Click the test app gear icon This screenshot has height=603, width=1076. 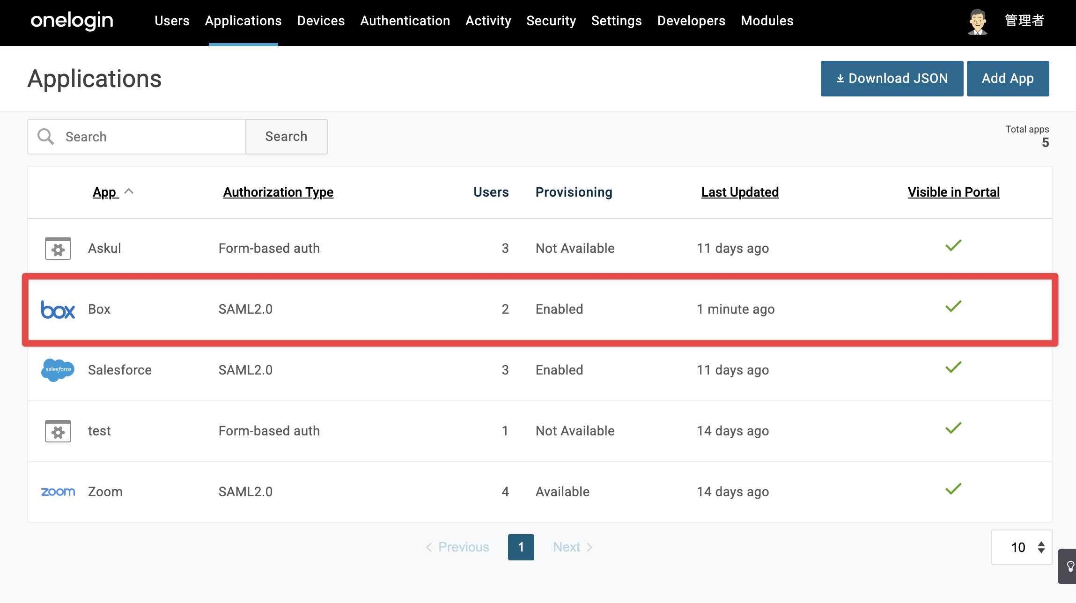(58, 431)
